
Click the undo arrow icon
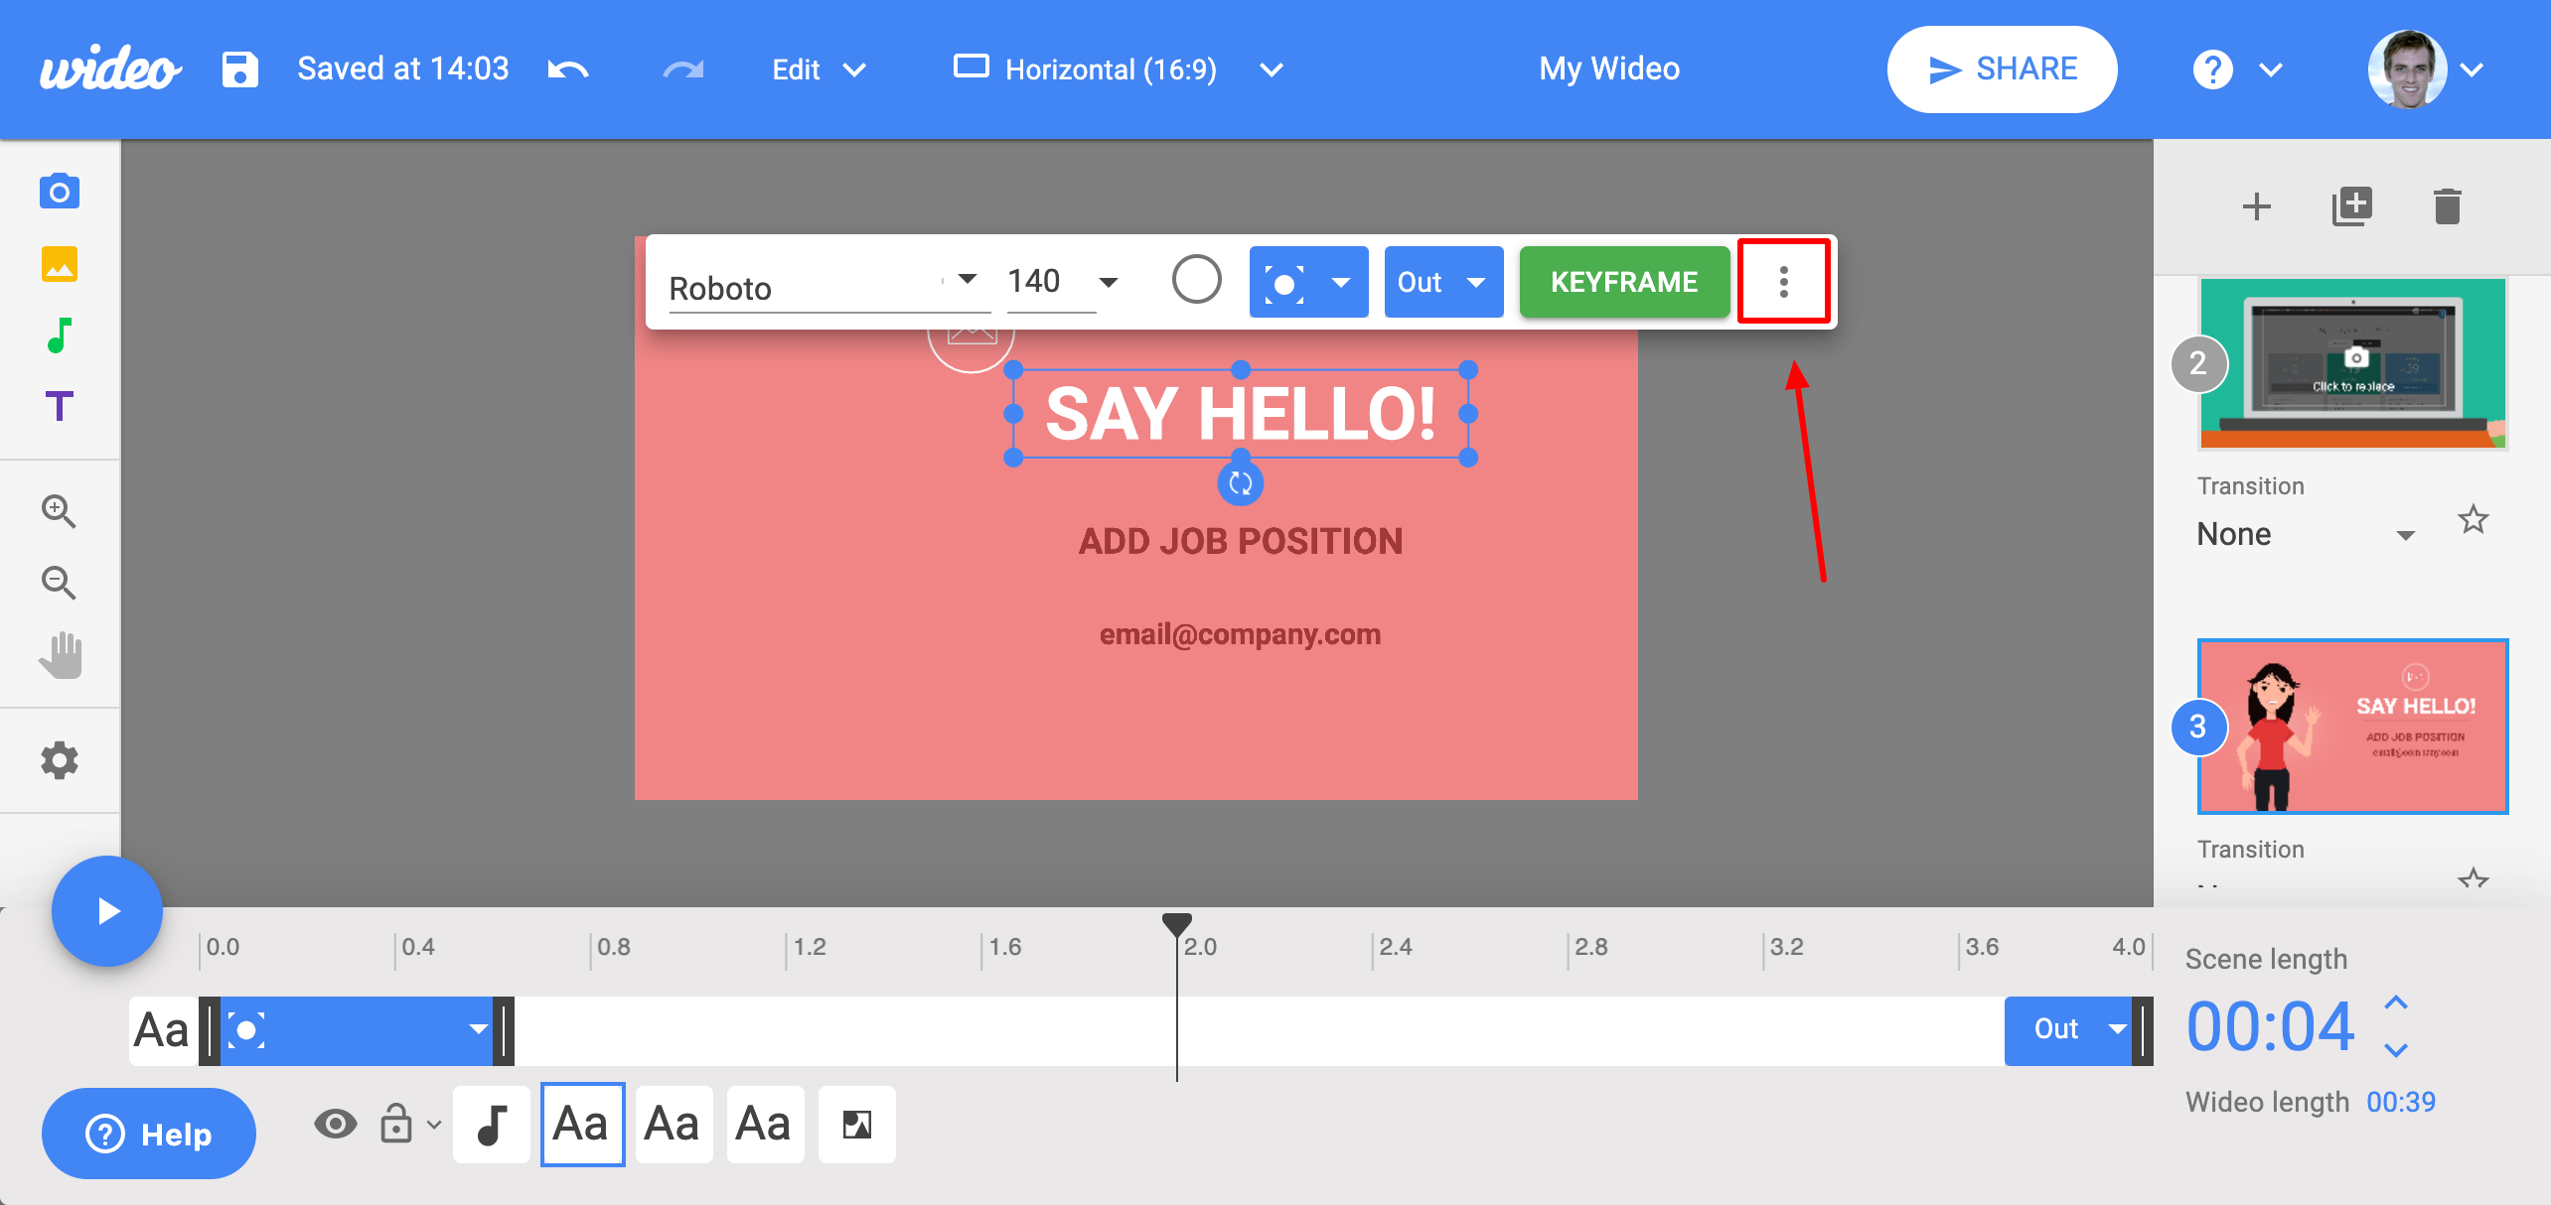point(568,69)
